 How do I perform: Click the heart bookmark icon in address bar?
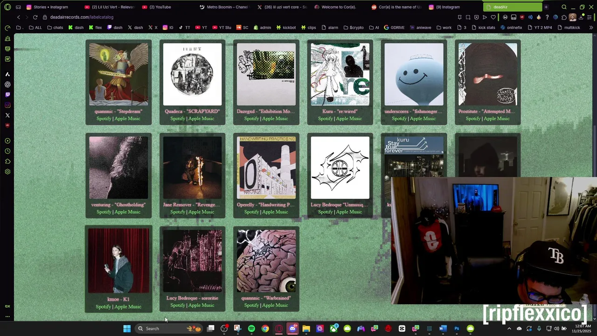(493, 17)
